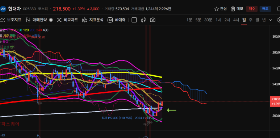Select the 일 daily timeframe
Image resolution: width=280 pixels, height=138 pixels.
pos(244,20)
